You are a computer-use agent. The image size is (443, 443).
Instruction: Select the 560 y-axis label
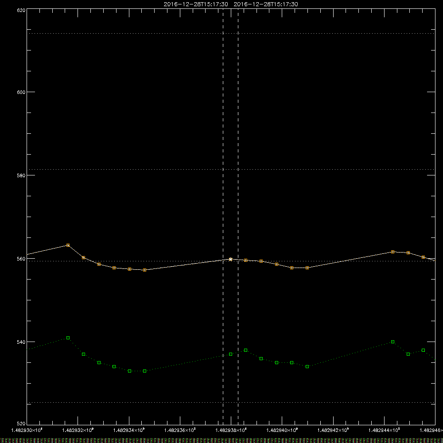pos(21,259)
